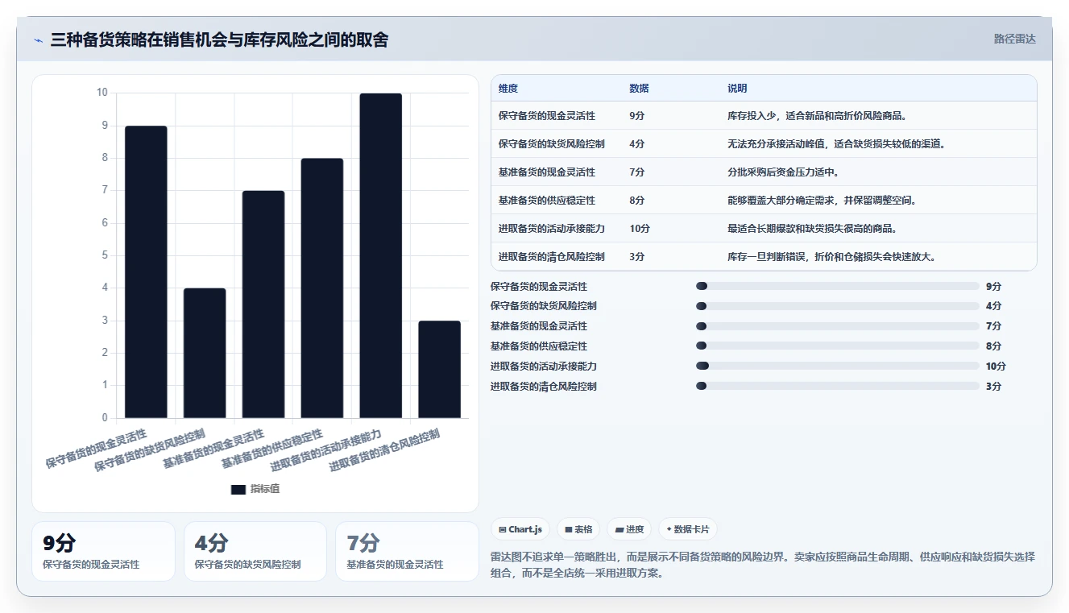Image resolution: width=1069 pixels, height=613 pixels.
Task: Click table cell 保守备货的现金灵活性
Action: [x=547, y=116]
